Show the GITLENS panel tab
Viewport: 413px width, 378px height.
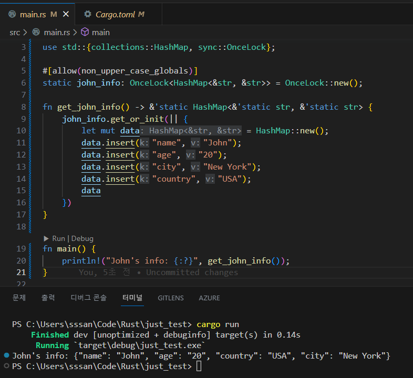pos(170,298)
